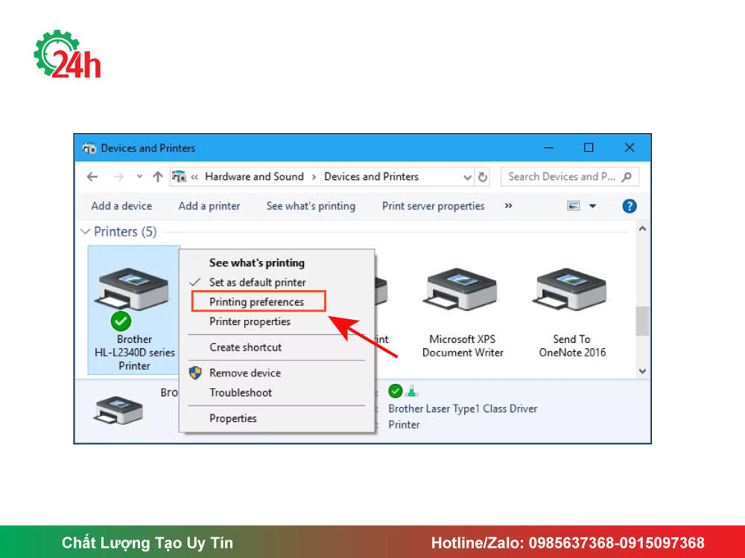
Task: Refresh the Devices and Printers view
Action: point(483,177)
